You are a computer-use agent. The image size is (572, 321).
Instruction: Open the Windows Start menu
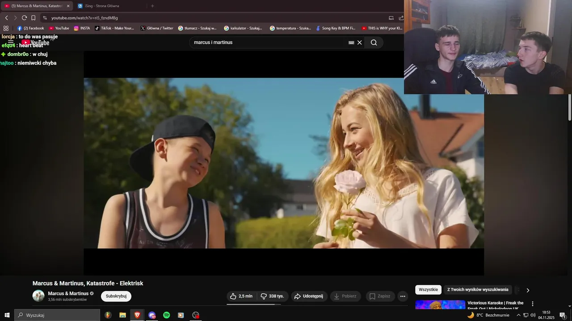[7, 315]
